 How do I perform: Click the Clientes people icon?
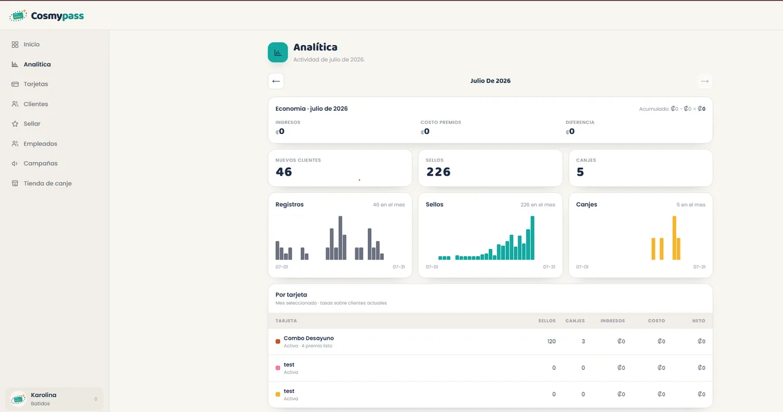point(15,104)
